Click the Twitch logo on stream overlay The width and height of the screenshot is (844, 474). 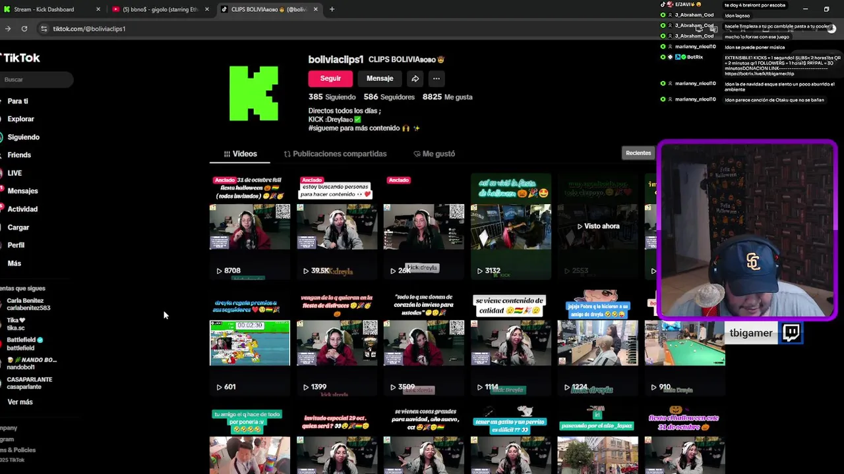click(x=791, y=332)
